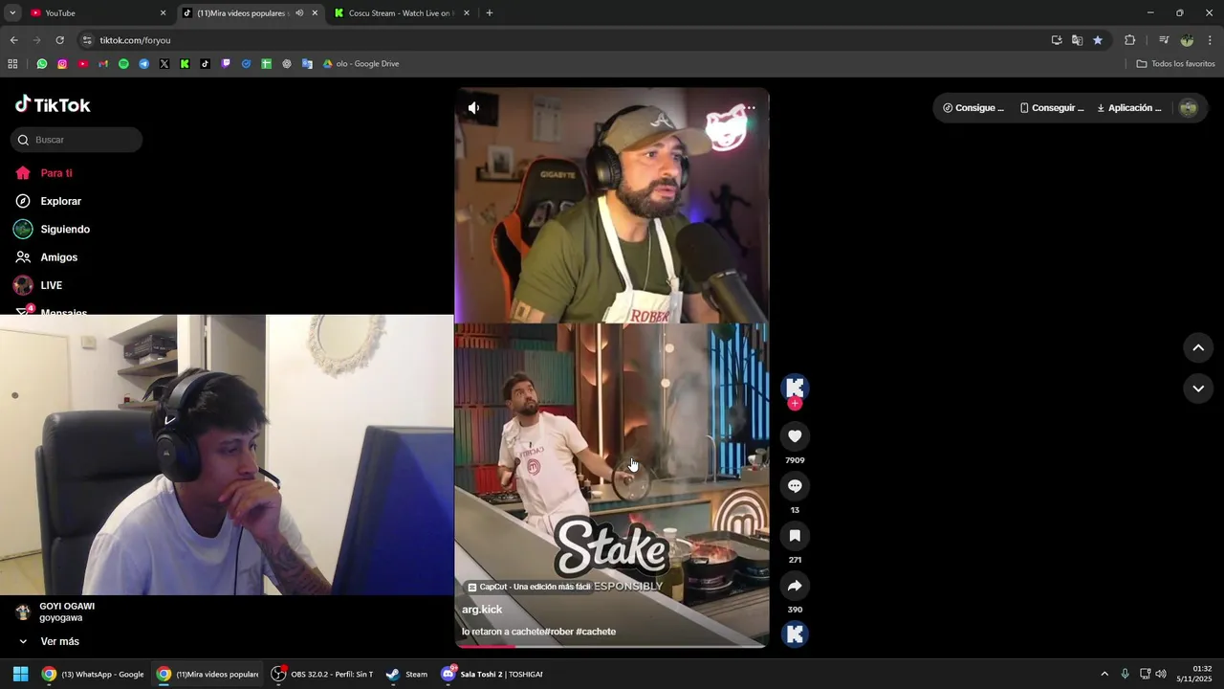Open Chrome media controls icon
The width and height of the screenshot is (1224, 689).
1164,40
